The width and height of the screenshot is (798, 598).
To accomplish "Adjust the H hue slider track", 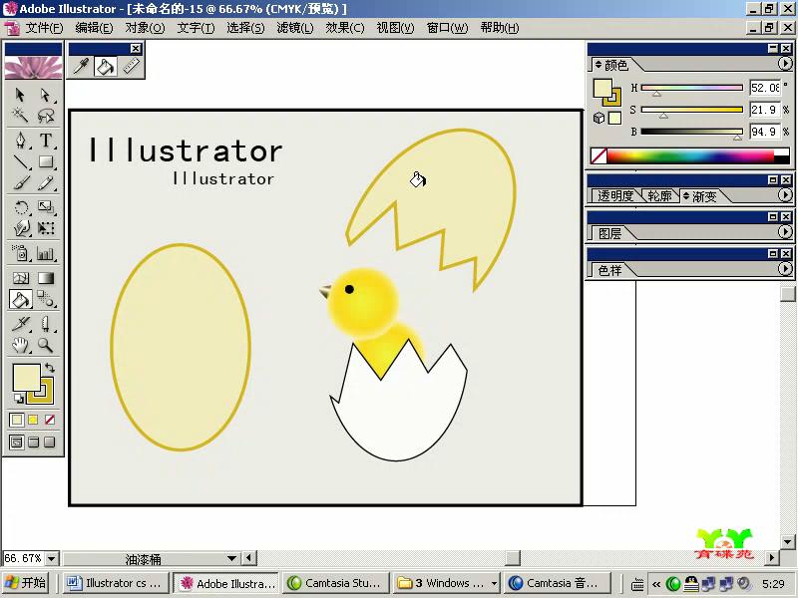I will (691, 88).
